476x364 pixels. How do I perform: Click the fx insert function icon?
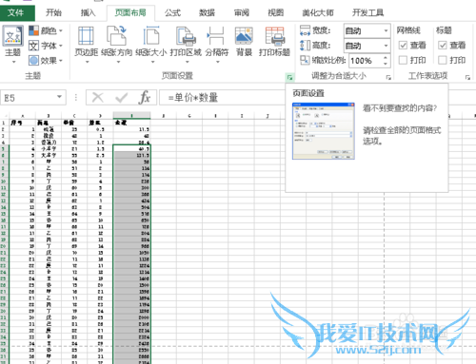tap(145, 98)
